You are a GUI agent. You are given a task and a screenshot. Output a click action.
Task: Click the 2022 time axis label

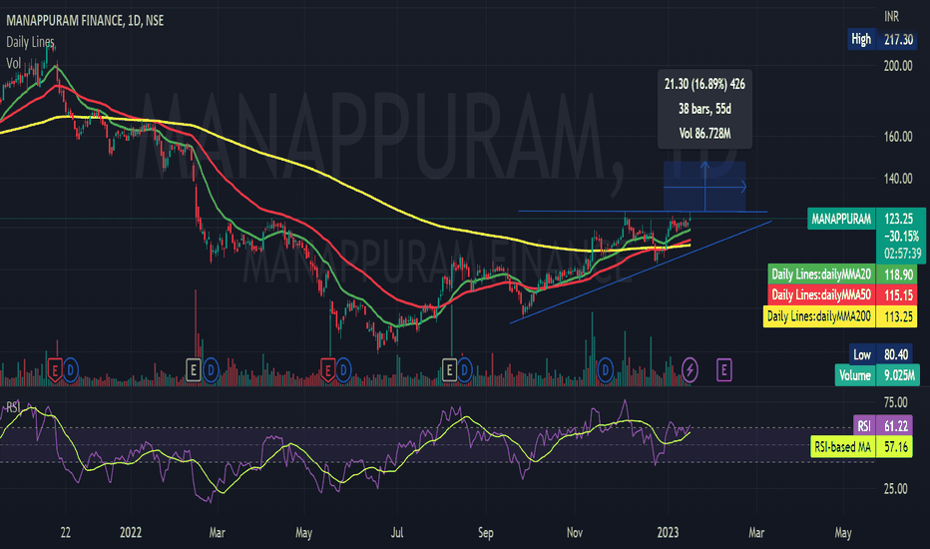click(x=131, y=532)
